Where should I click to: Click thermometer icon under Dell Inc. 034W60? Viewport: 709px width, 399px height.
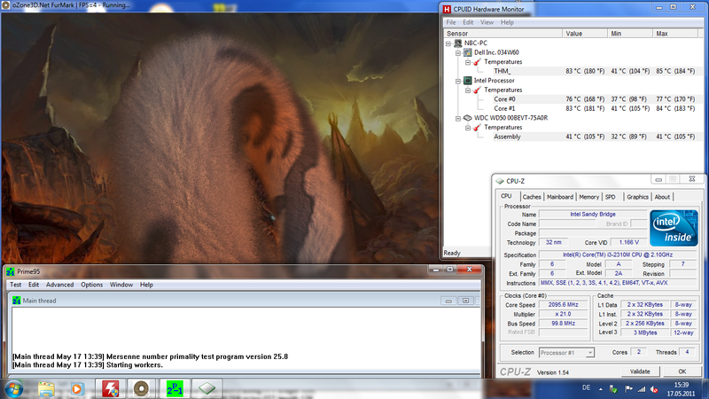tap(477, 62)
